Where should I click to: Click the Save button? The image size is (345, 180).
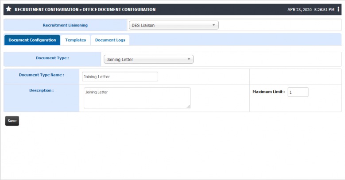click(x=12, y=121)
